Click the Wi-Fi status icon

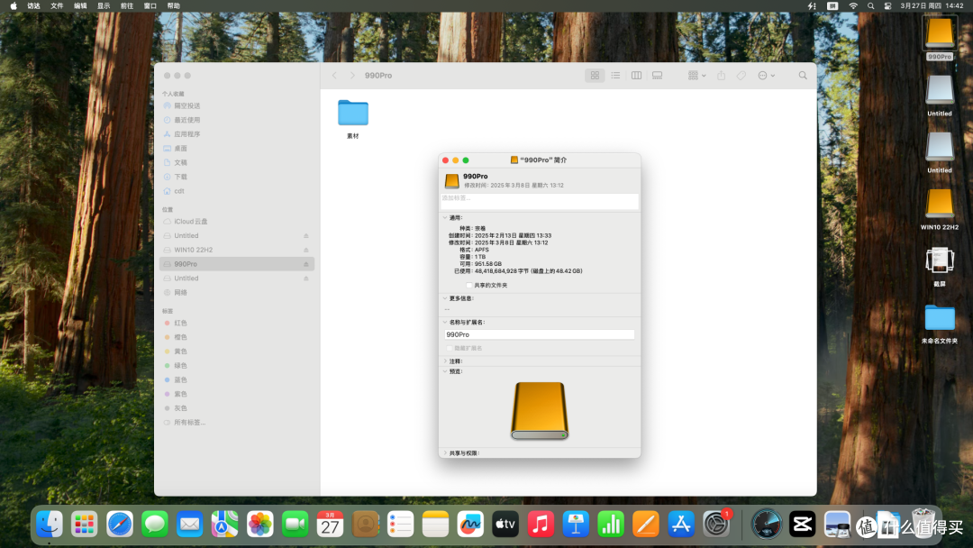[x=853, y=5]
